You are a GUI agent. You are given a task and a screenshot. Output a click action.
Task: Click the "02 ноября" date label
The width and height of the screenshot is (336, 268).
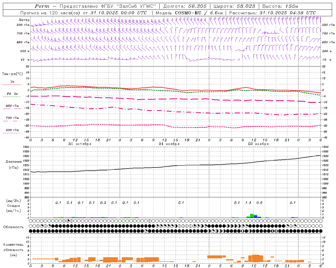pos(258,144)
